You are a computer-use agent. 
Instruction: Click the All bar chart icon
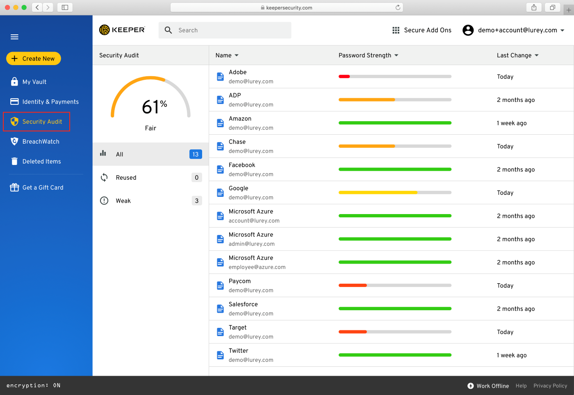coord(103,153)
